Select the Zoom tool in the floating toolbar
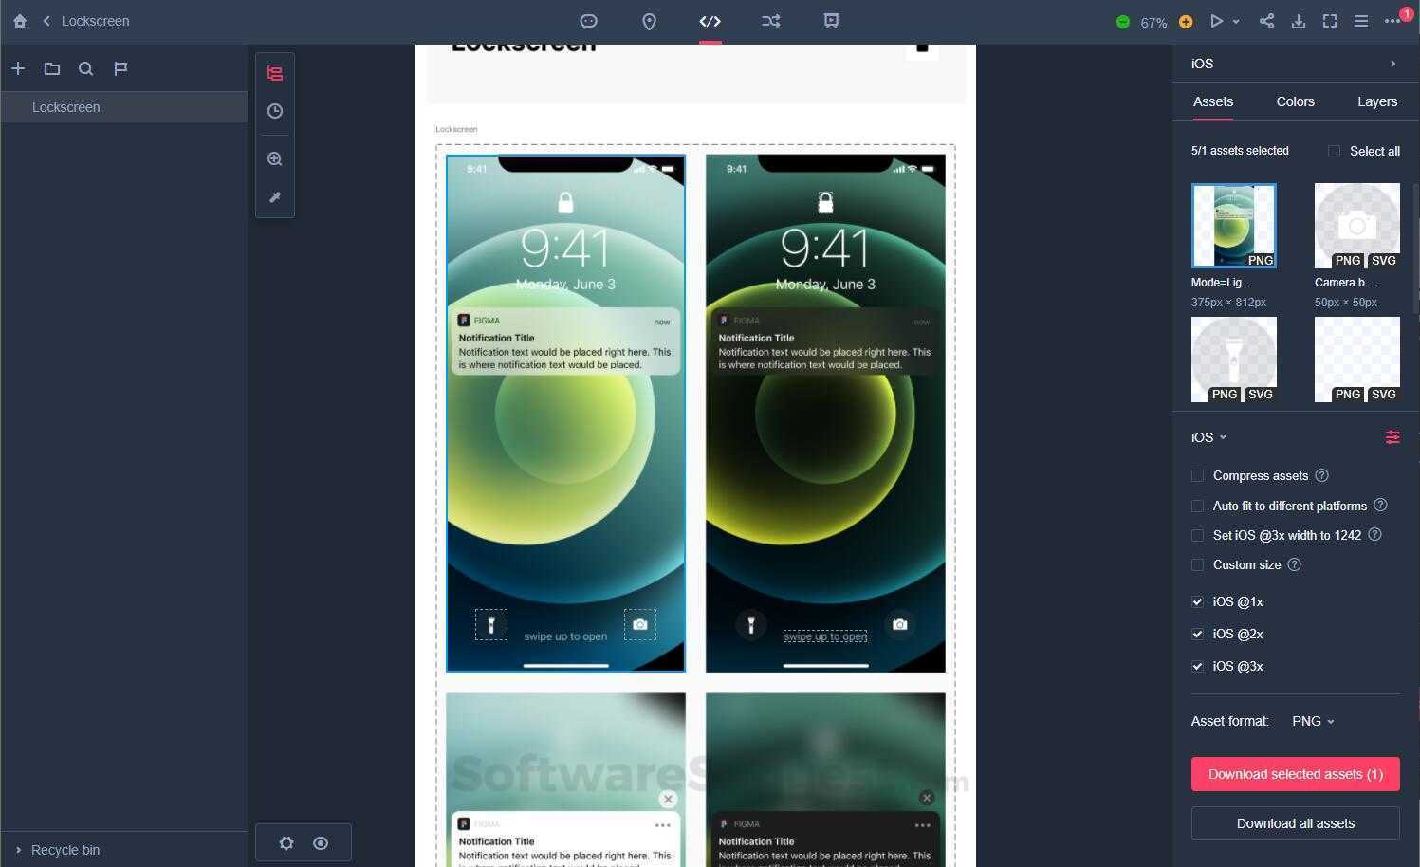Image resolution: width=1420 pixels, height=867 pixels. click(x=275, y=158)
